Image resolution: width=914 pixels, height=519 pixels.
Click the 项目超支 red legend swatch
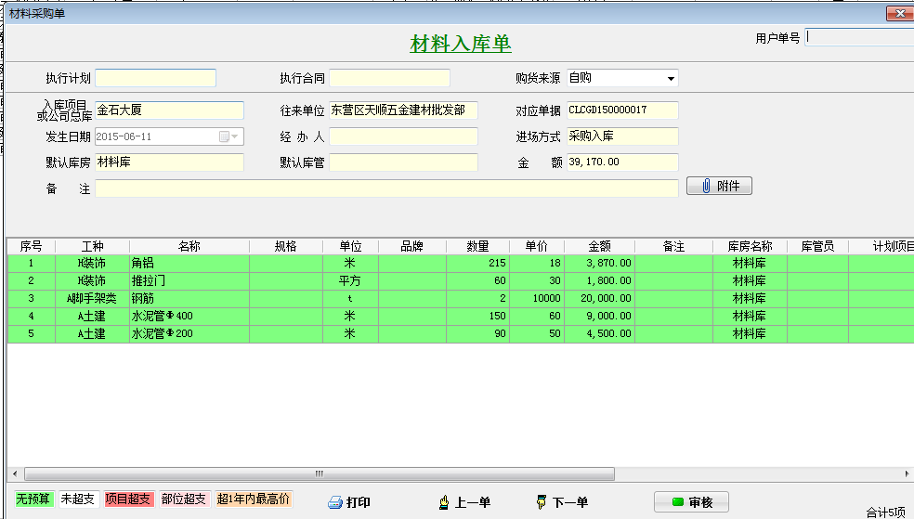click(128, 499)
